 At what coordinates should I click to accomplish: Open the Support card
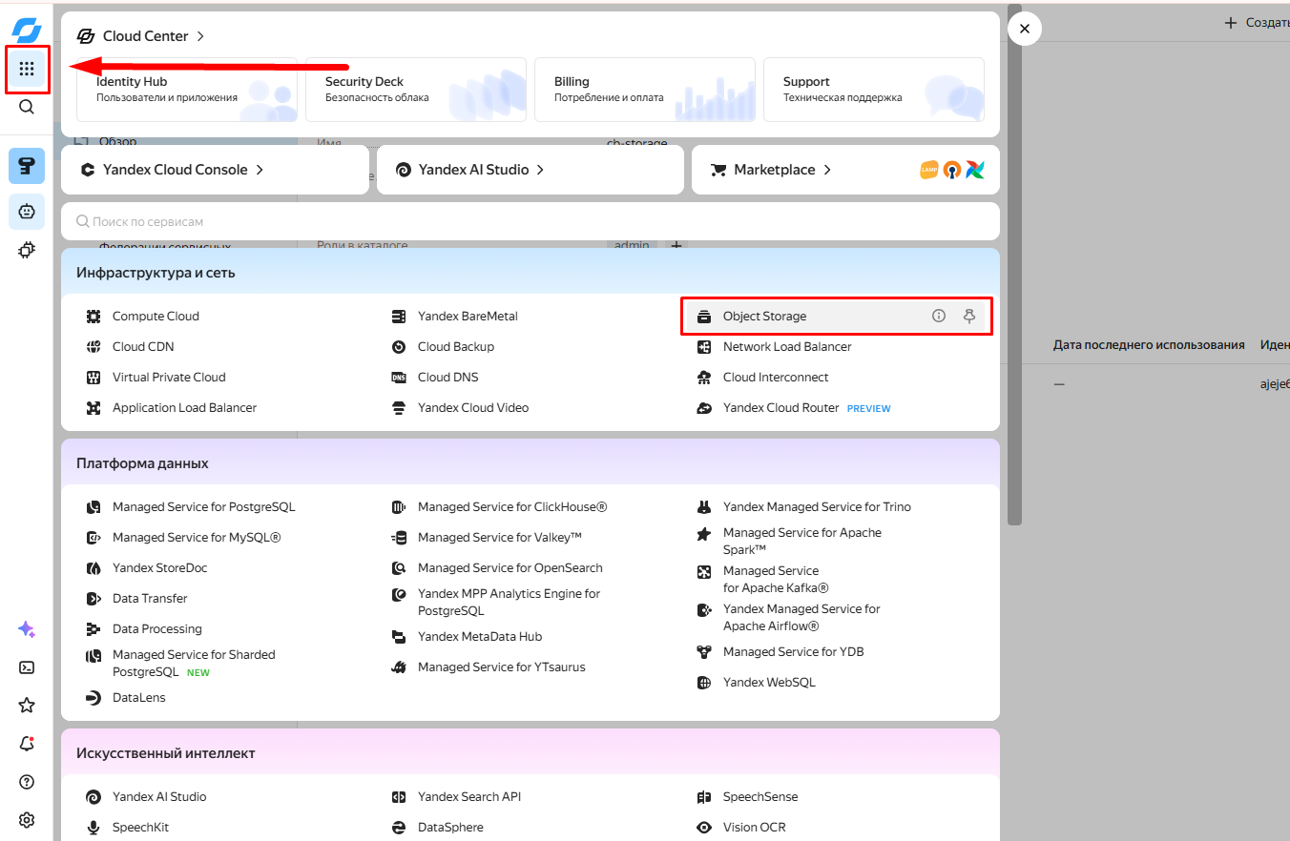[874, 90]
